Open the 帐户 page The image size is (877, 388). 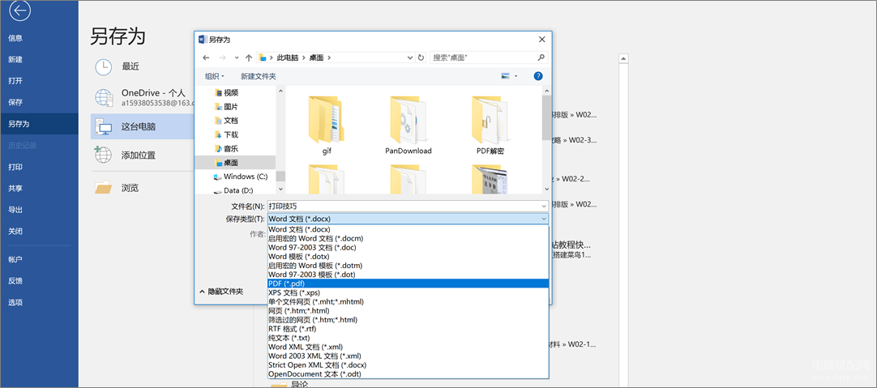click(x=15, y=259)
